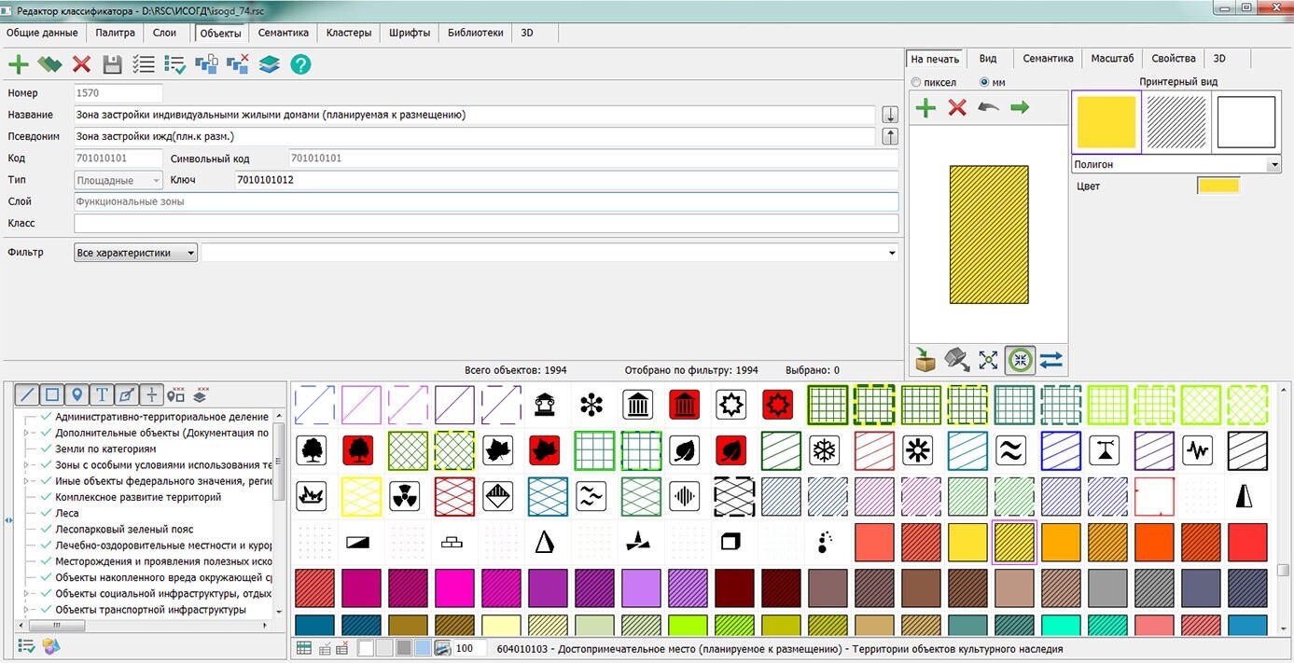1294x663 pixels.
Task: Select the 'пиксел' radio button
Action: click(x=916, y=83)
